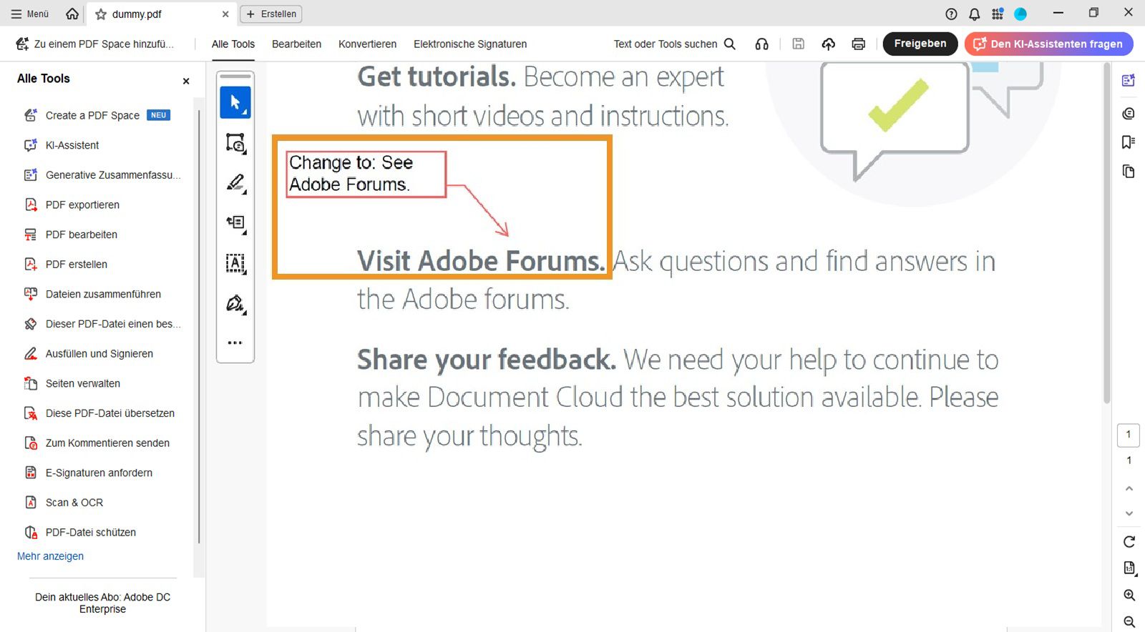
Task: Zoom in on the page
Action: point(1129,595)
